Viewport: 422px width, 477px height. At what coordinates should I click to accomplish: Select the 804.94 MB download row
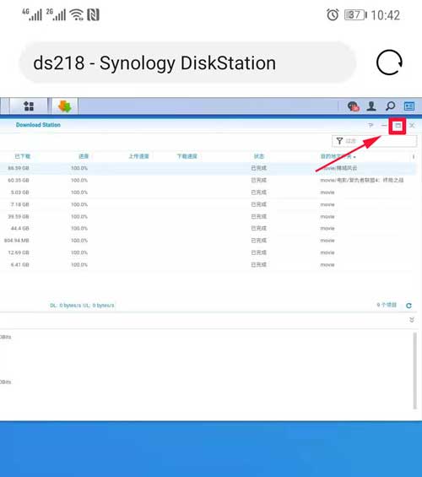208,241
